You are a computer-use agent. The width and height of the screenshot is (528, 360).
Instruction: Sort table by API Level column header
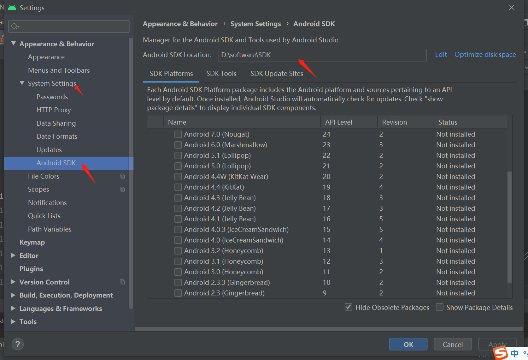349,122
